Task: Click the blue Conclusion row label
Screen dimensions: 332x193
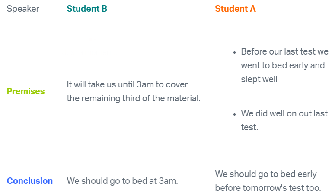Action: (x=30, y=181)
